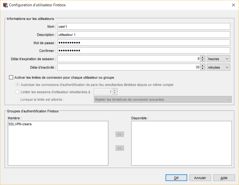This screenshot has width=239, height=185.
Task: Click the Description field with utilisateur 1
Action: (x=144, y=35)
